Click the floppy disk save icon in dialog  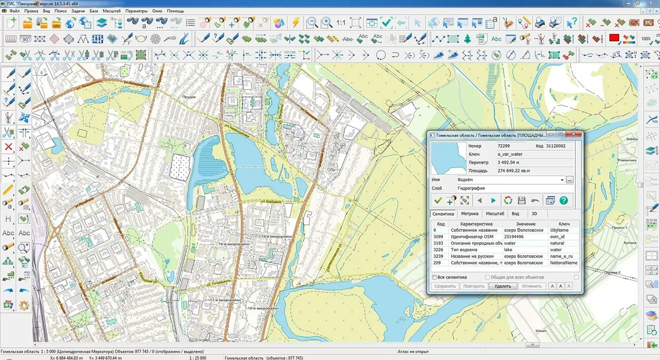tap(521, 201)
